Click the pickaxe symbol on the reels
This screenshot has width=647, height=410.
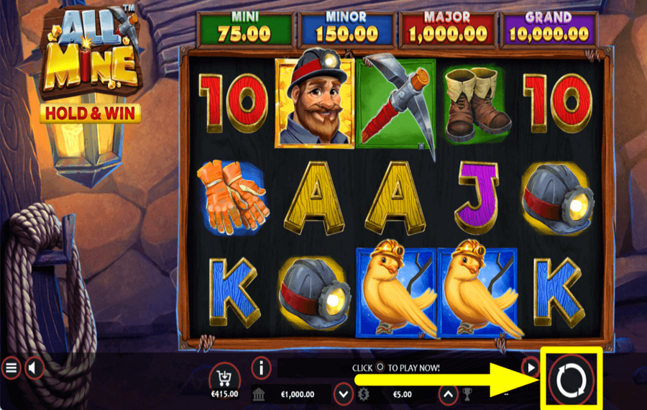click(397, 104)
